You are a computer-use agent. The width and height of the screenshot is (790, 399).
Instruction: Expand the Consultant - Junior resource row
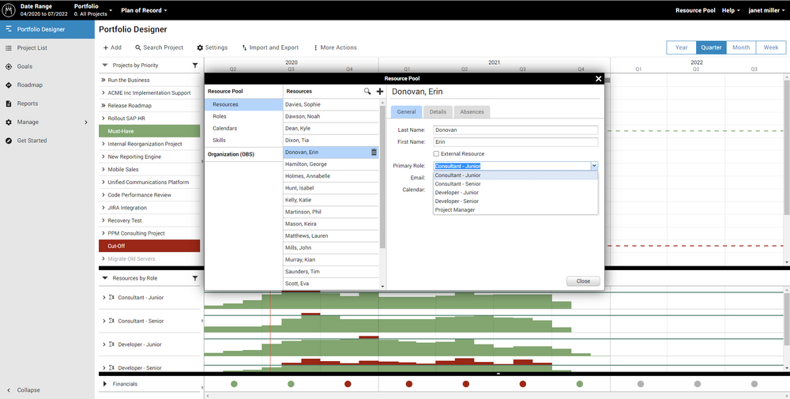click(x=104, y=298)
